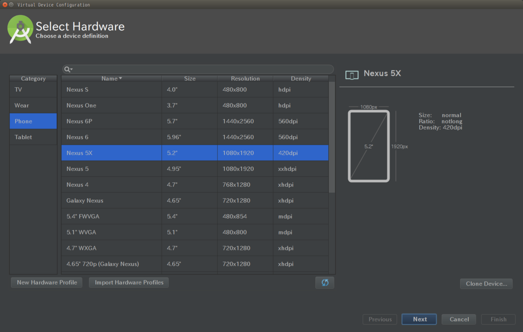
Task: Sort by Size column header
Action: coord(189,79)
